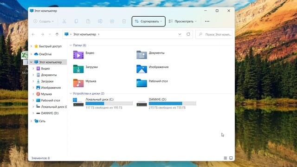Collapse Этот компьютер node in sidebar

31,62
